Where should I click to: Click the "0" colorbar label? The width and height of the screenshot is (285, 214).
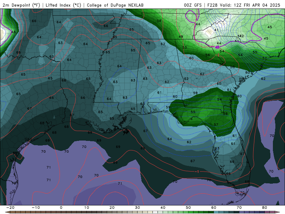(x=61, y=208)
